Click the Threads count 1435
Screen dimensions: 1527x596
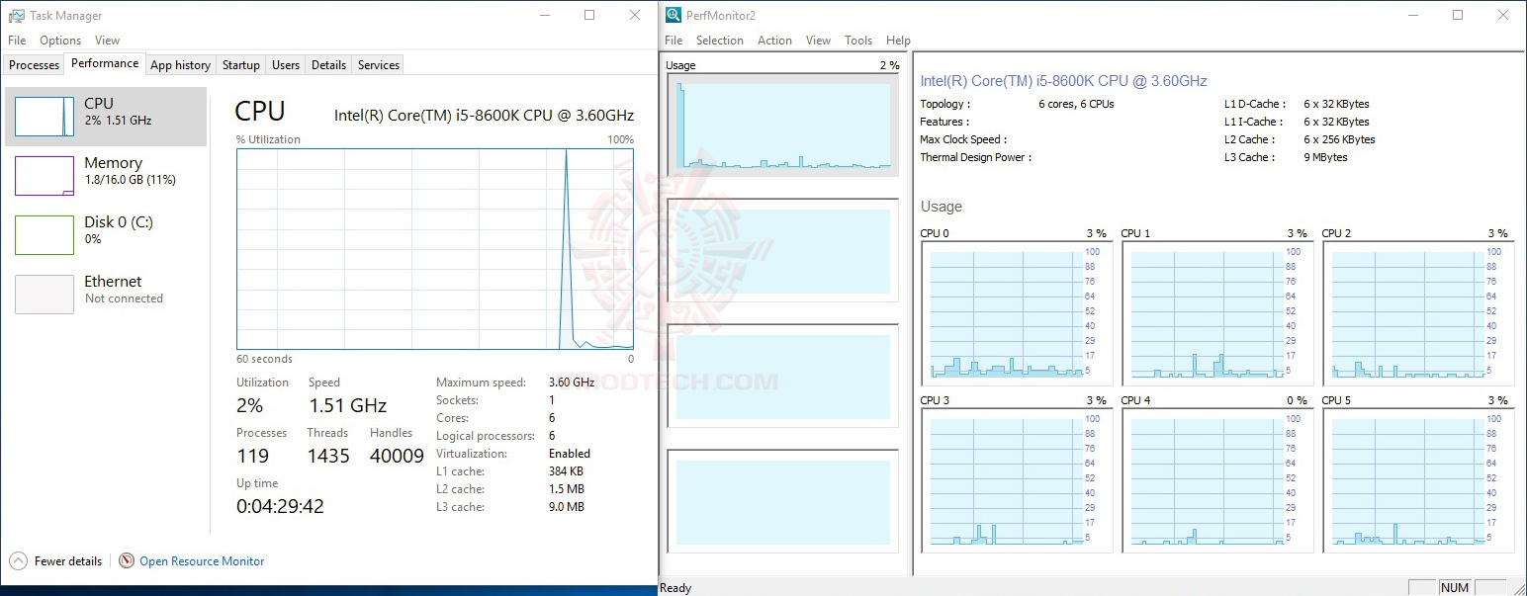click(x=328, y=456)
